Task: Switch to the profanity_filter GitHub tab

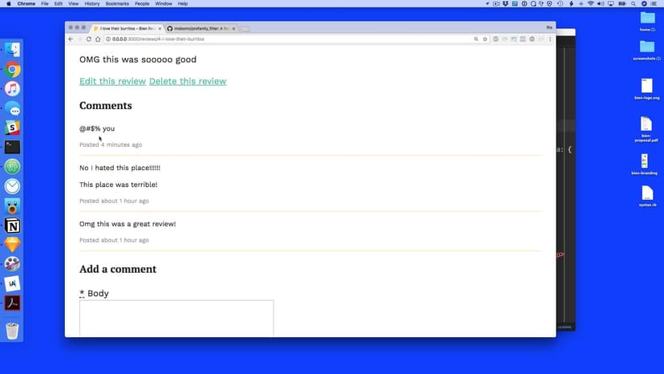Action: 200,28
